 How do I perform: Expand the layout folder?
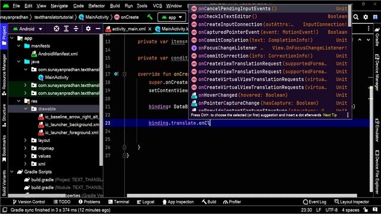(26, 140)
